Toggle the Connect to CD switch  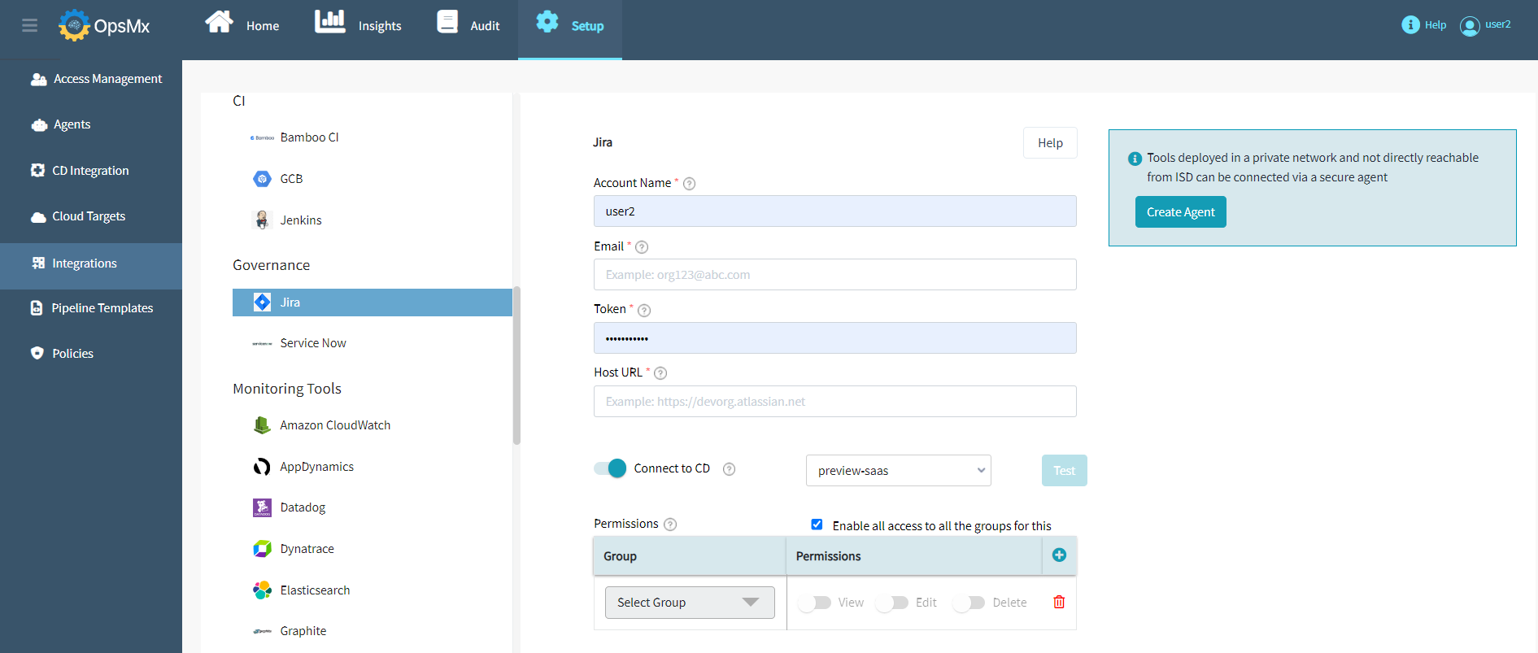(610, 468)
